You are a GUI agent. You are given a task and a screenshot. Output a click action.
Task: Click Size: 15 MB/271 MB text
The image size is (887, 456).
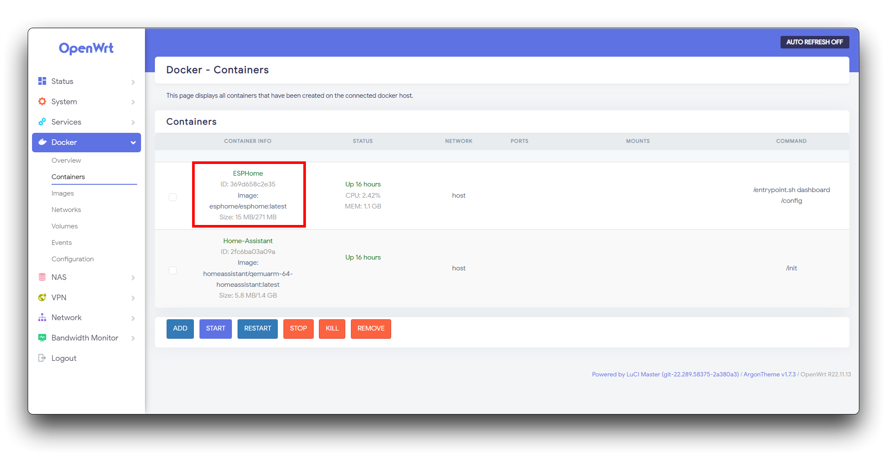pyautogui.click(x=248, y=217)
